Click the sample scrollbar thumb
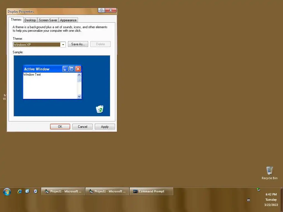This screenshot has height=212, width=283. [x=79, y=79]
